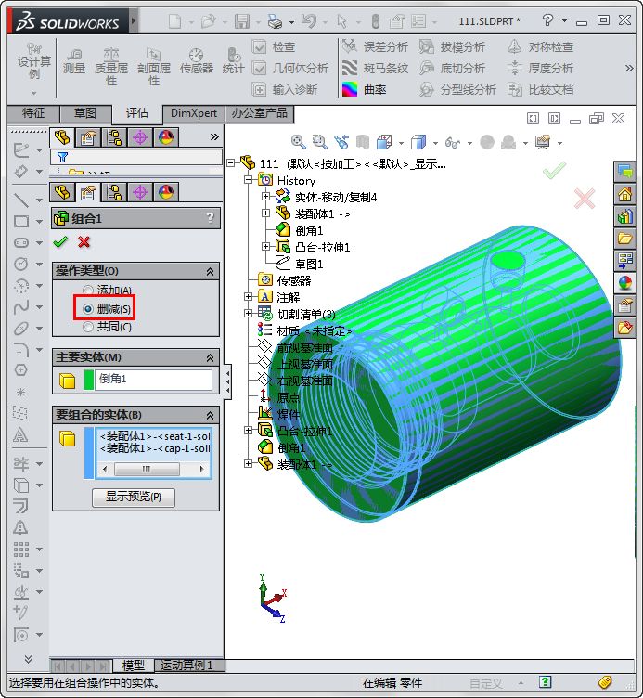The image size is (643, 698).
Task: Click the 主要实体 selection box containing 倒角1
Action: [x=153, y=380]
